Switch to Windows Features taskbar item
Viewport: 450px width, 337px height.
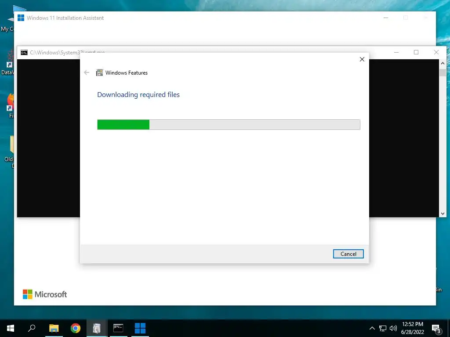[x=97, y=328]
